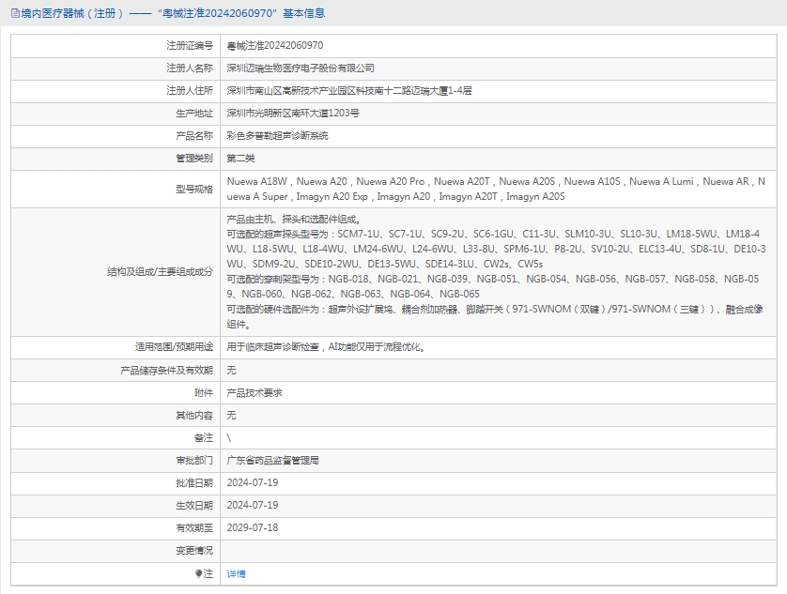This screenshot has width=787, height=594.
Task: Click the 生效日期 row label
Action: (x=194, y=505)
